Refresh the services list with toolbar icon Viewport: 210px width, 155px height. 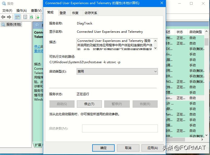coord(31,17)
